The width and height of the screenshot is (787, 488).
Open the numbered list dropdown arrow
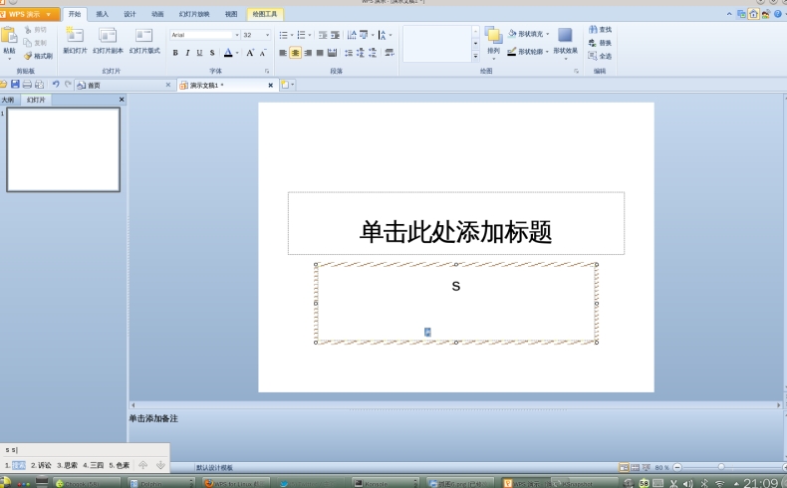(310, 35)
